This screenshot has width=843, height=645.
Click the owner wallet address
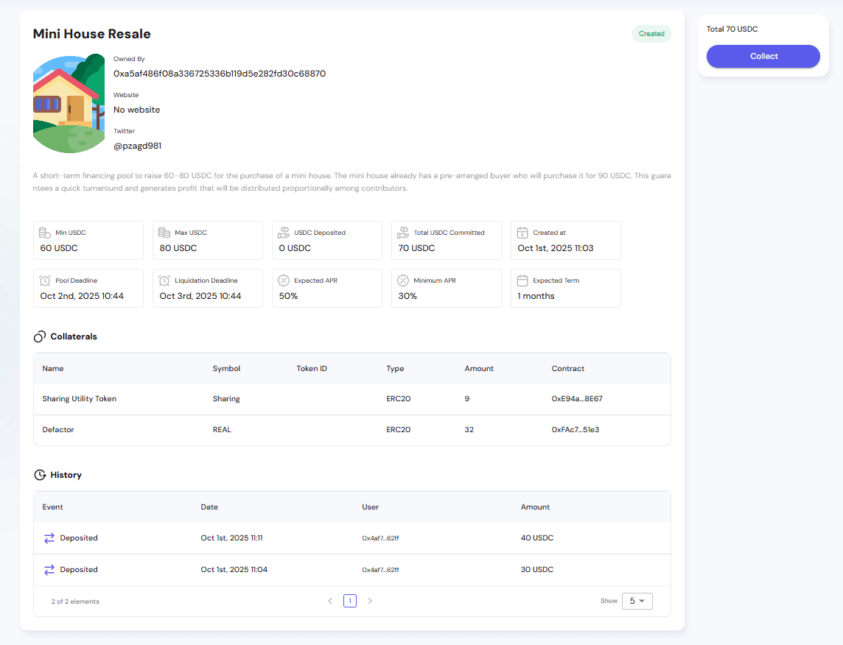[220, 74]
